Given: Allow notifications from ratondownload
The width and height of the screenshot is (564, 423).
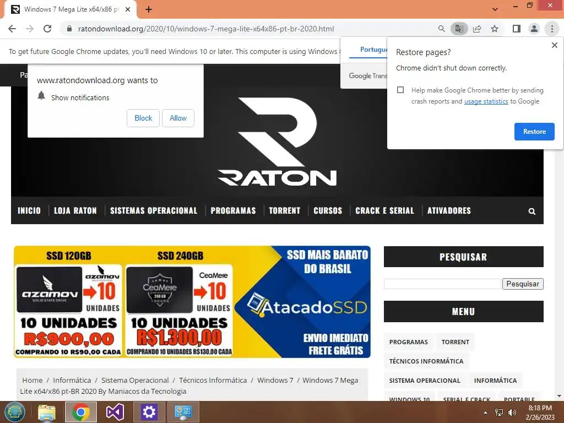Looking at the screenshot, I should click(178, 118).
